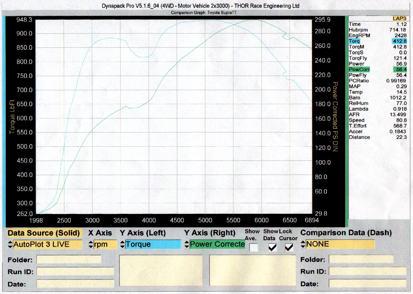This screenshot has width=413, height=294.
Task: Uncheck the Show Data checkbox
Action: pos(272,248)
